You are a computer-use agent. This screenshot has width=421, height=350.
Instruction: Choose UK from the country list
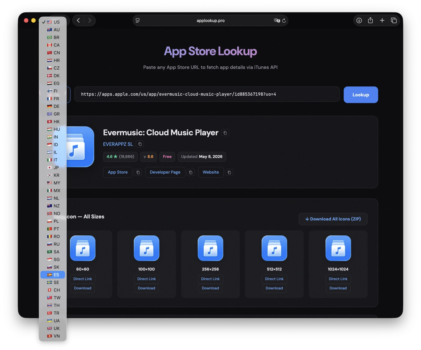[53, 328]
